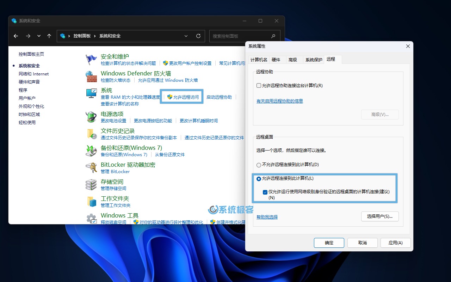
Task: Select 不允许远程连接到此计算机 radio button
Action: 259,165
